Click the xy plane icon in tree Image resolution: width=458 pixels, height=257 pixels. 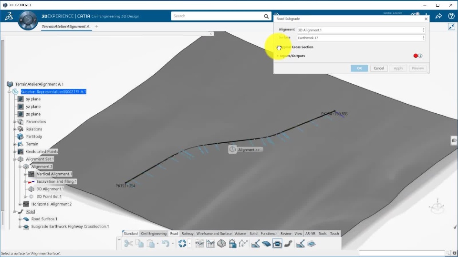[21, 99]
